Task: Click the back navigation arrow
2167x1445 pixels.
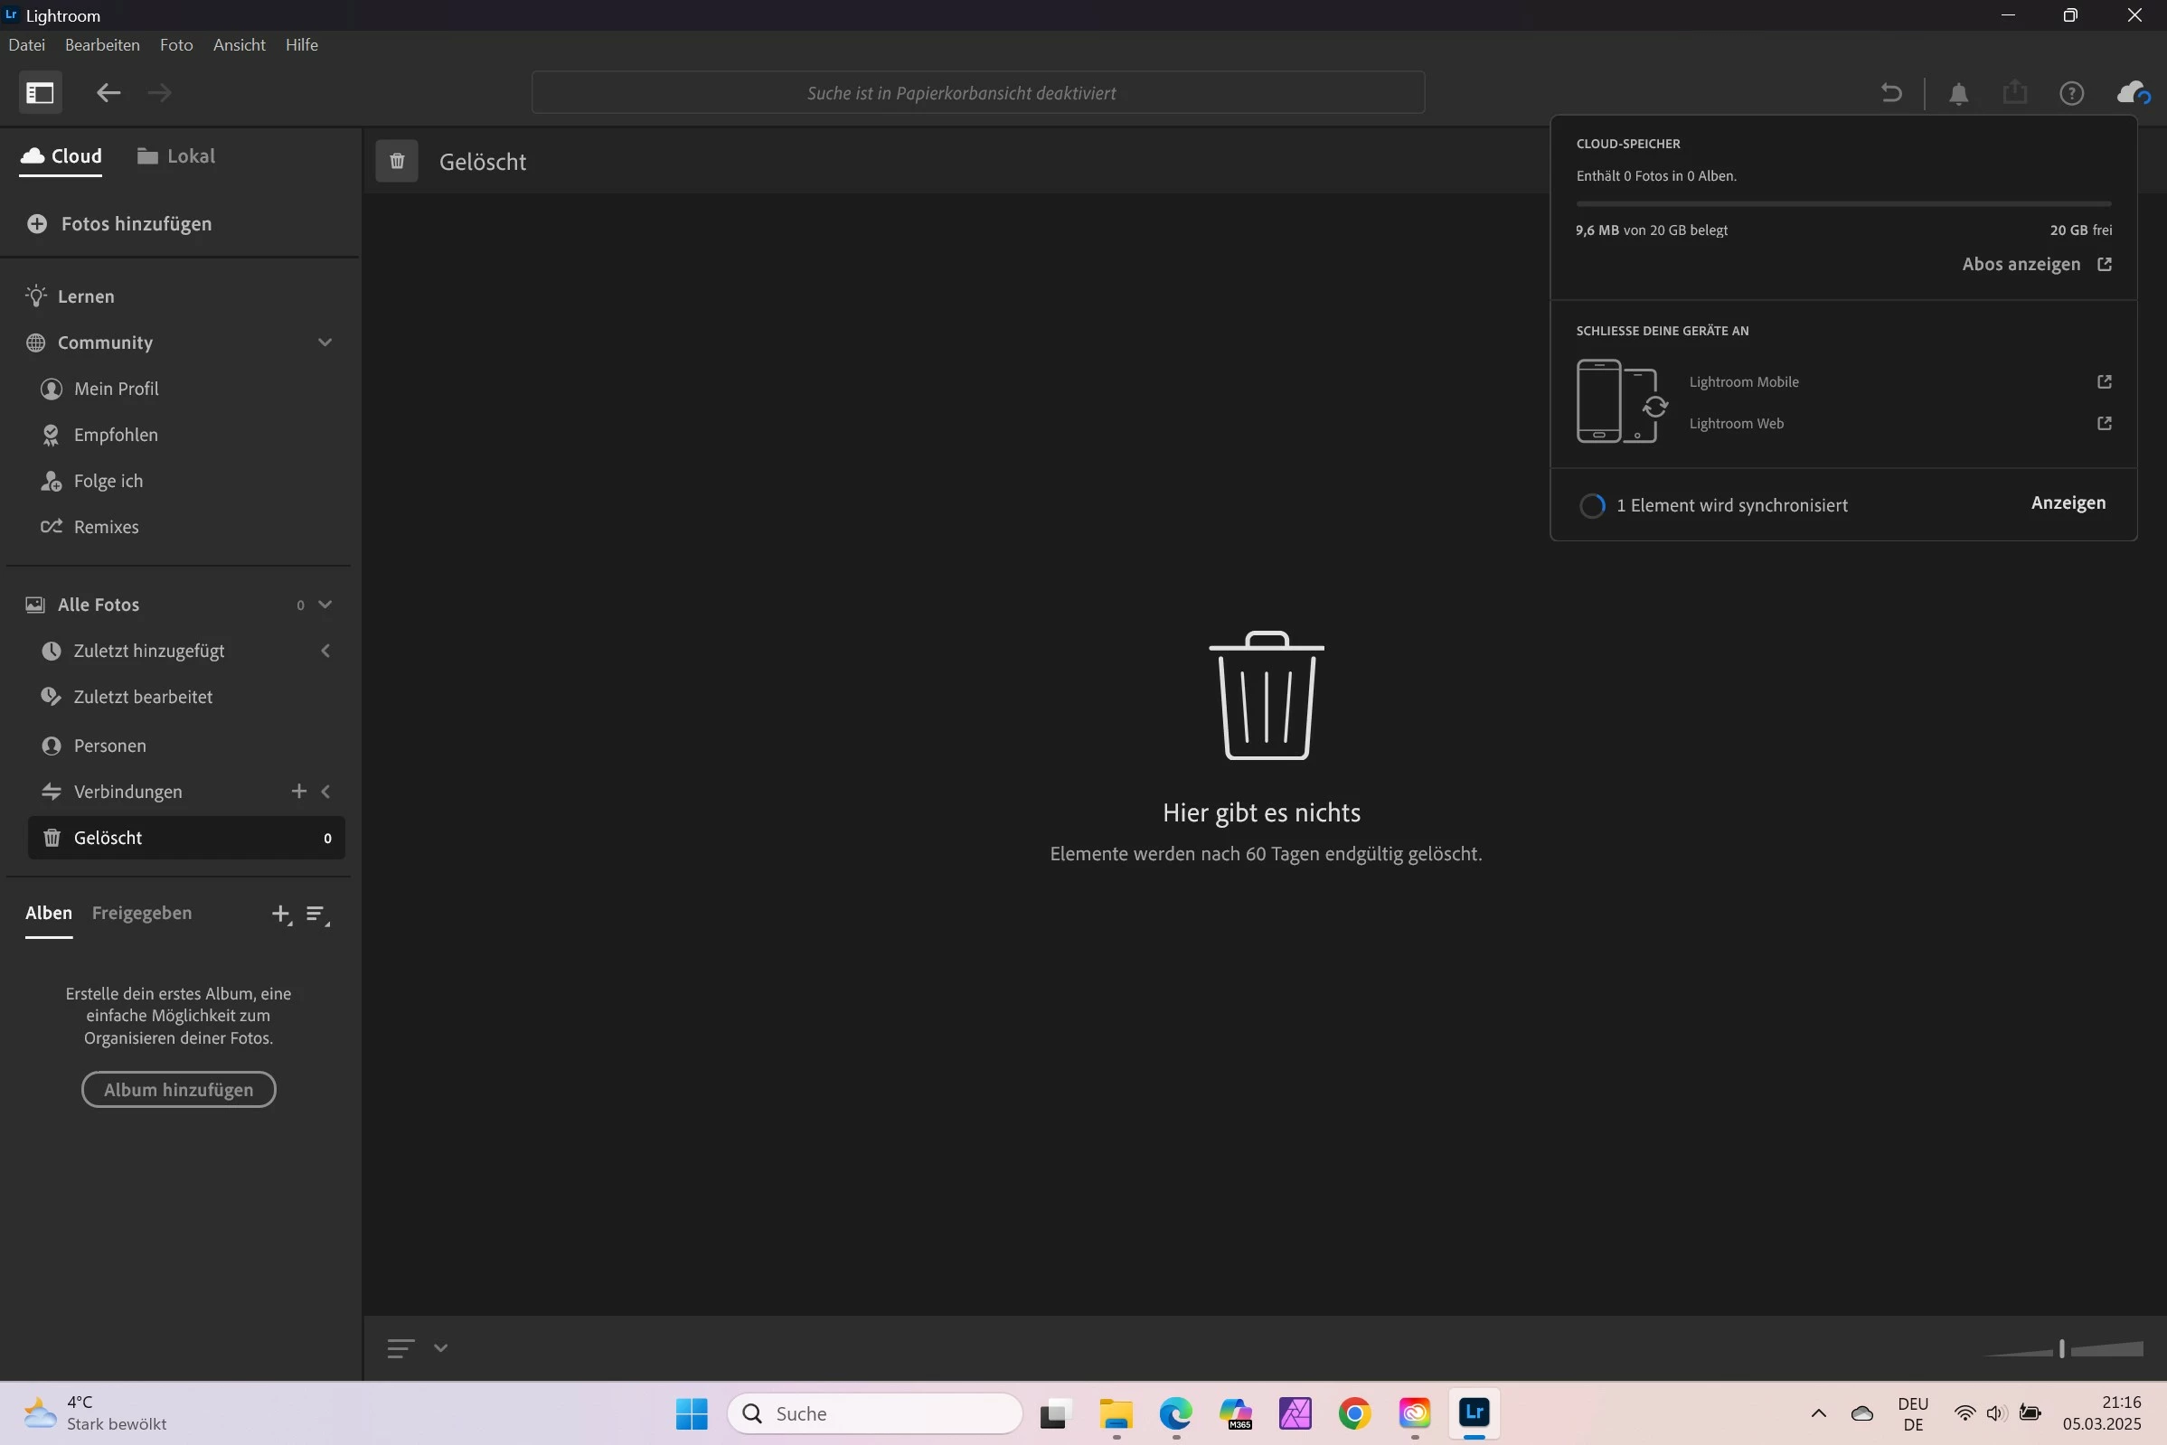Action: click(x=108, y=92)
